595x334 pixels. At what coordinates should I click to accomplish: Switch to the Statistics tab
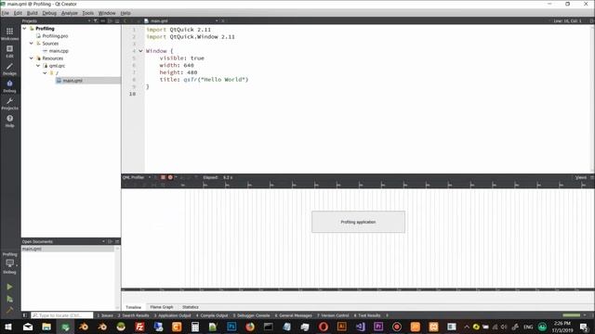click(x=191, y=307)
